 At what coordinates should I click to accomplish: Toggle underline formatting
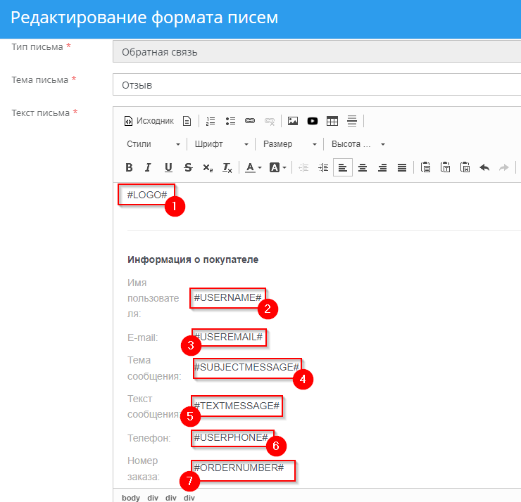pyautogui.click(x=168, y=167)
